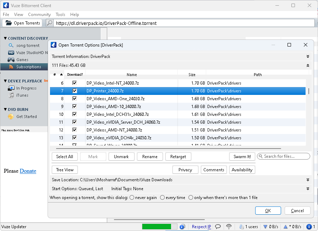
Task: Click the Get Started DVD disc icon
Action: pyautogui.click(x=11, y=117)
